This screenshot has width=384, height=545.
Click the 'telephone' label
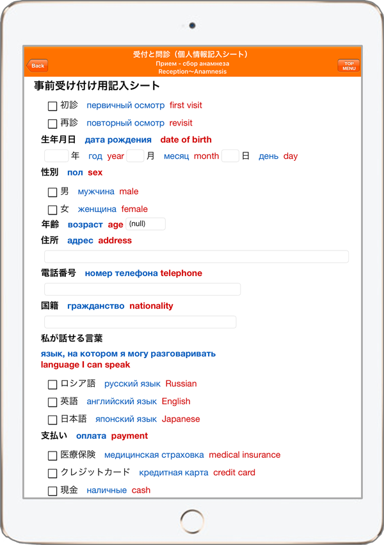click(x=181, y=273)
